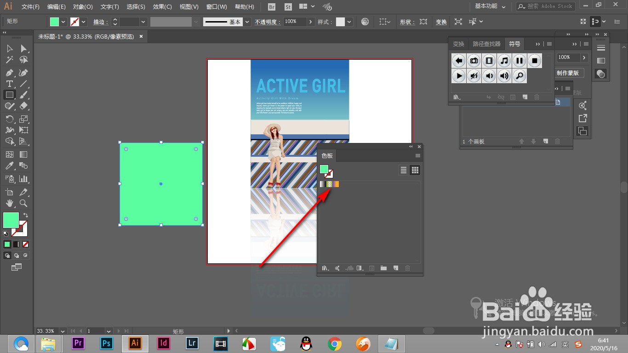Set Draw Behind mode
Screen dimensions: 628x353
coord(17,255)
